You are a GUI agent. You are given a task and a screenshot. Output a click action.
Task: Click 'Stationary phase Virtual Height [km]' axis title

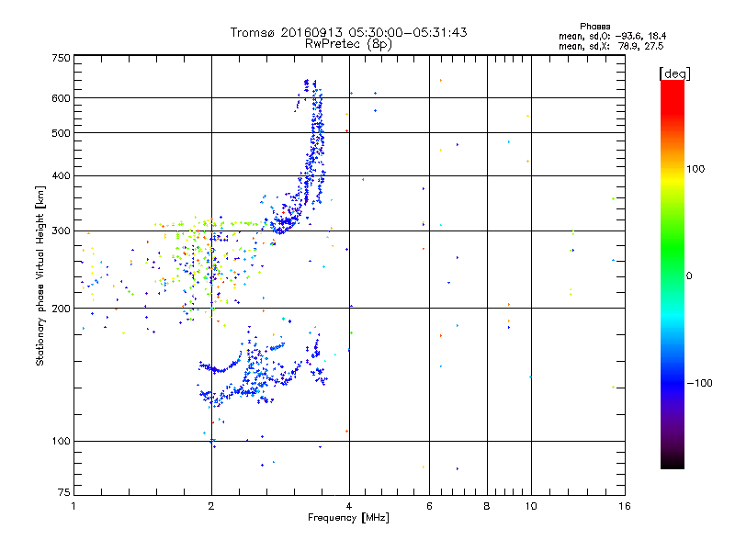tap(40, 276)
